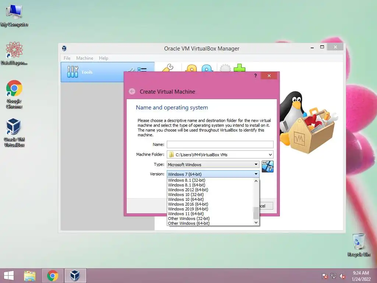The width and height of the screenshot is (377, 283).
Task: Open the Type dropdown showing Microsoft Windows
Action: tap(213, 165)
